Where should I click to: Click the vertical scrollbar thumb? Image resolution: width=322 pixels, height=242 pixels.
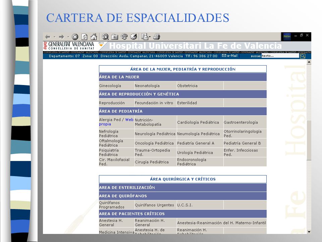click(x=309, y=140)
